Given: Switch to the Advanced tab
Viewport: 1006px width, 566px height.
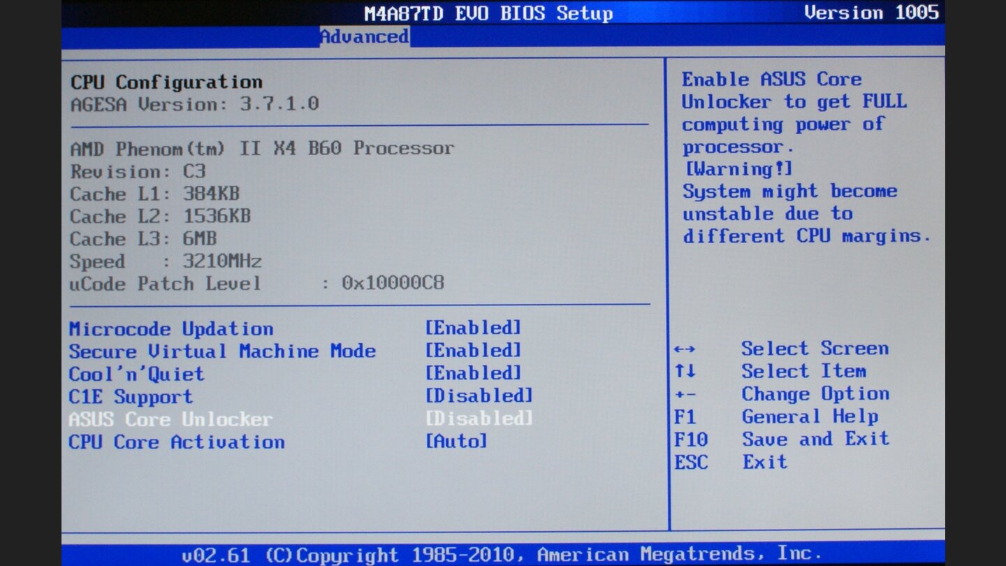Looking at the screenshot, I should 365,36.
